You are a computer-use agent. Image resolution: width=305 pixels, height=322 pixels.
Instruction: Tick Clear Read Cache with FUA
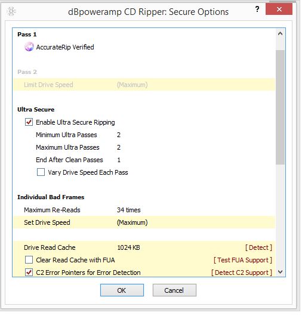[x=29, y=260]
